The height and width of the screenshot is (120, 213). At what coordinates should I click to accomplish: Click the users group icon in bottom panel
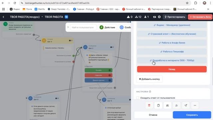pos(167,105)
